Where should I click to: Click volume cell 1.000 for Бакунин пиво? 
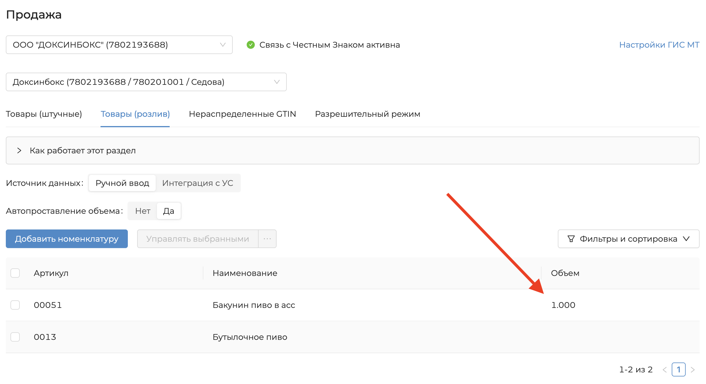pos(563,305)
